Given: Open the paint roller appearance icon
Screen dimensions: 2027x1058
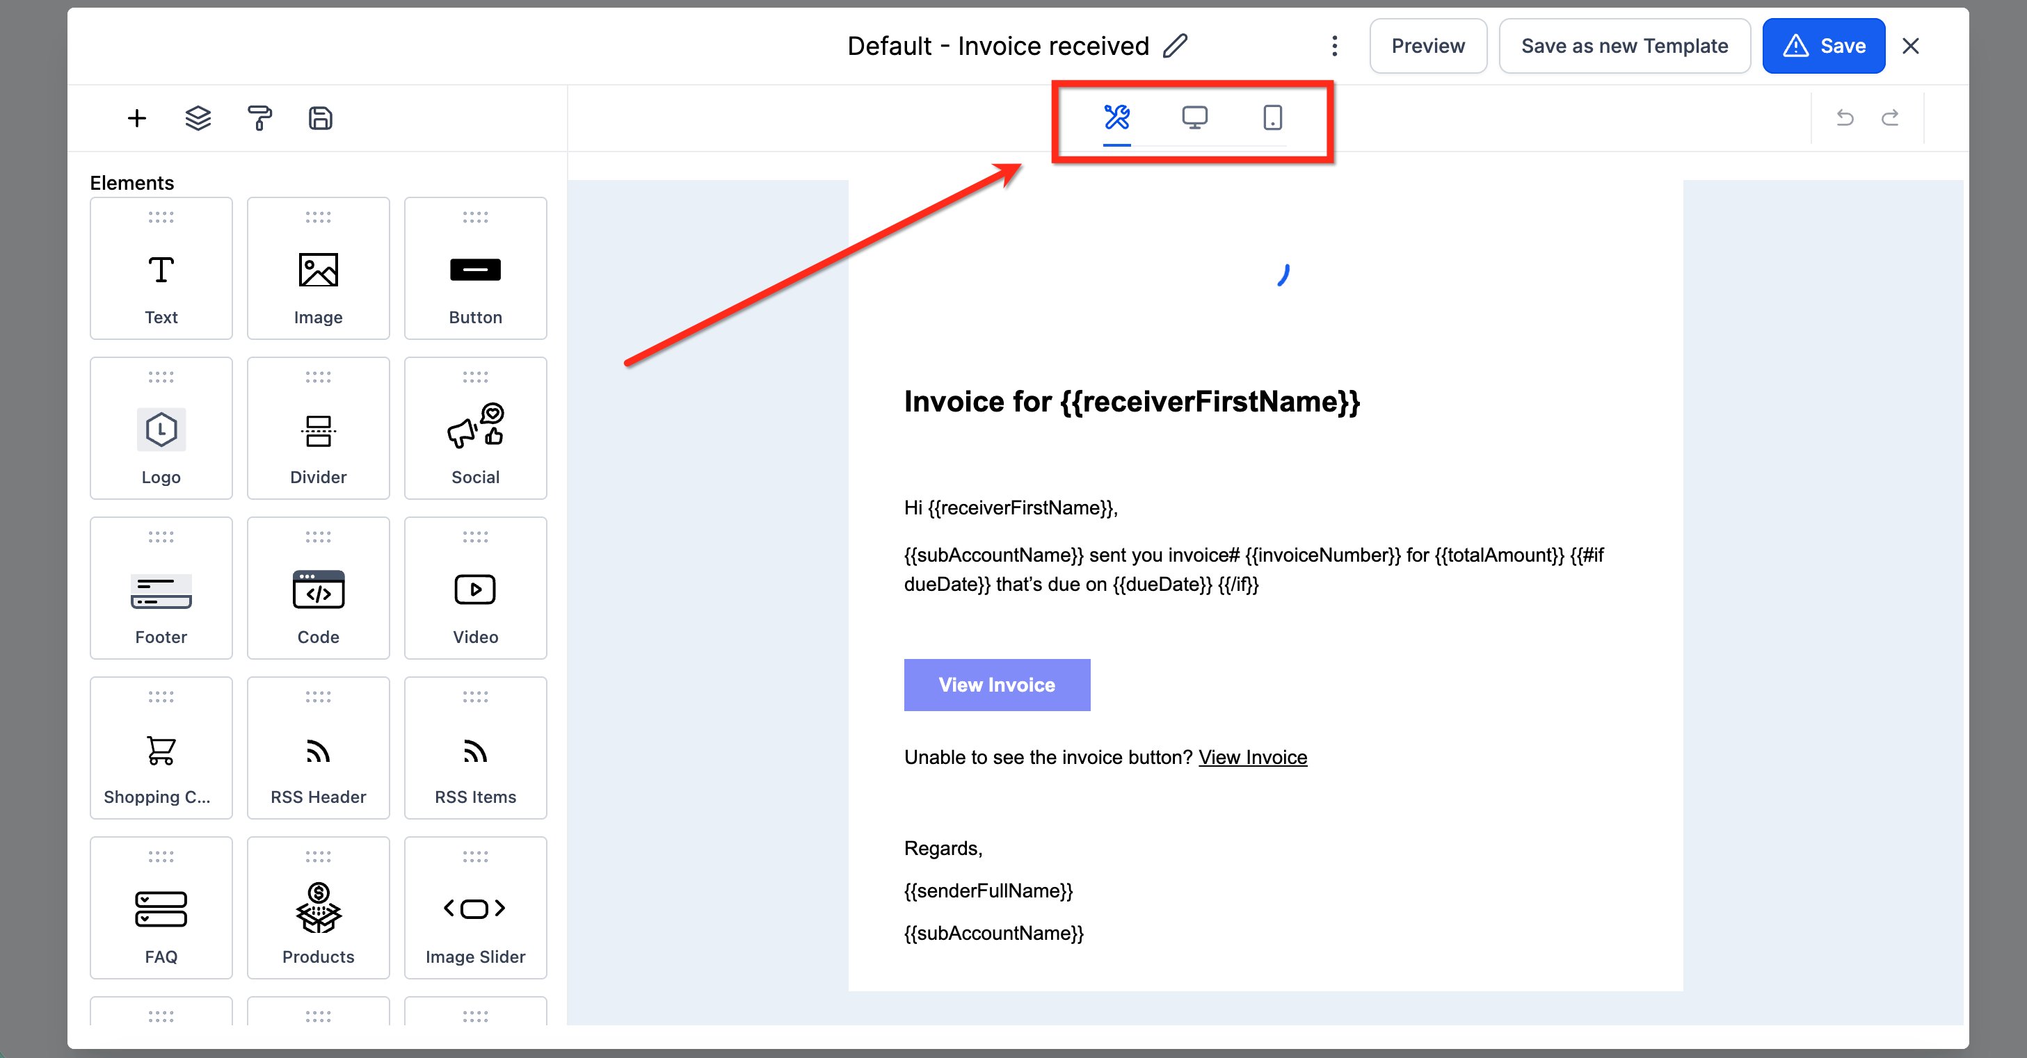Looking at the screenshot, I should (x=259, y=118).
